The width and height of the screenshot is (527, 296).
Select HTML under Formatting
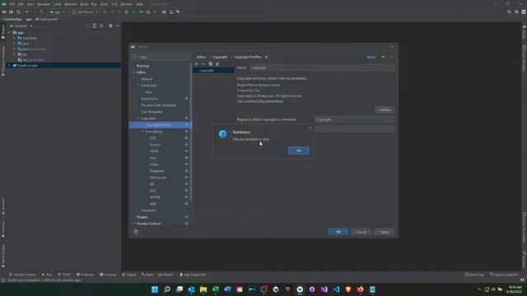154,151
